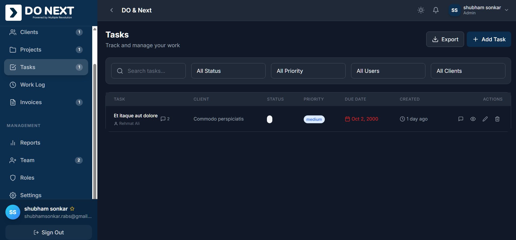Image resolution: width=516 pixels, height=240 pixels.
Task: Click the back arrow in header
Action: 112,10
